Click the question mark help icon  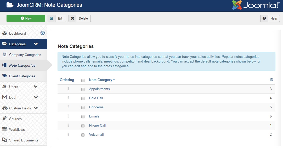[x=264, y=18]
